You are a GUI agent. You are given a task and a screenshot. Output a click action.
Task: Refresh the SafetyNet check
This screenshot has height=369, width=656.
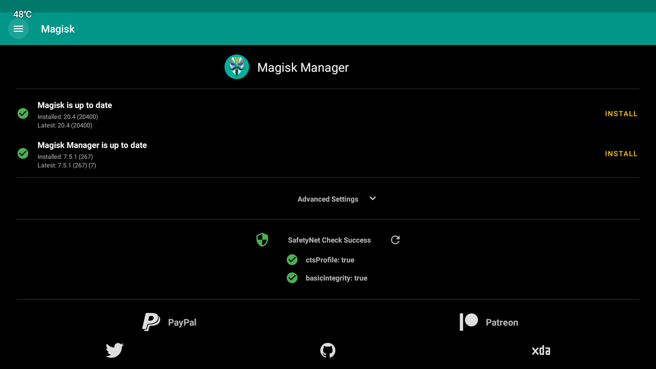pyautogui.click(x=395, y=240)
